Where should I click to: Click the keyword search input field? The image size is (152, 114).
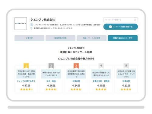coord(121,20)
